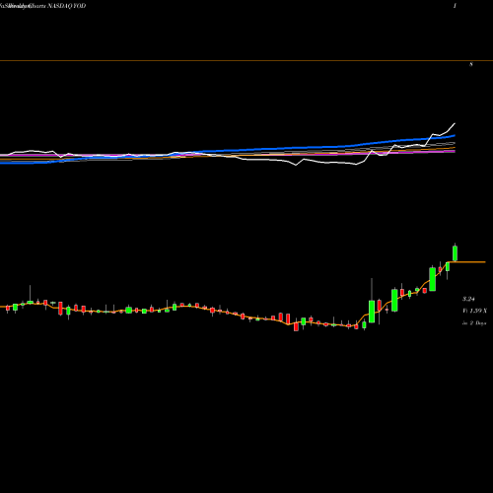Image resolution: width=493 pixels, height=493 pixels.
Task: Click the 'in 2 Days' label
Action: coord(474,323)
